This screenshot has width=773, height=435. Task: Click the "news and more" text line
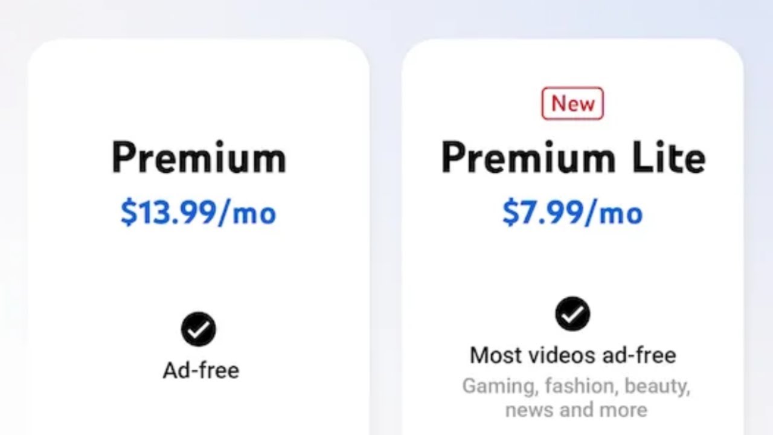[576, 410]
